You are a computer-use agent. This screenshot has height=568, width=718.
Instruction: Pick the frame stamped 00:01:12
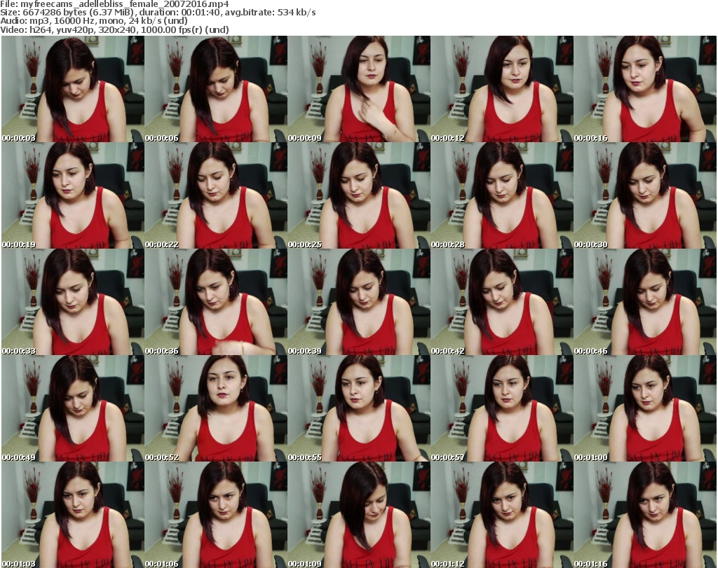click(502, 515)
